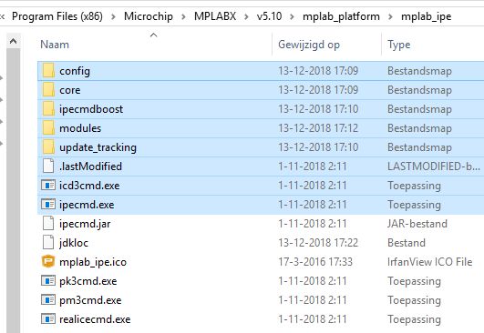Go to Program Files (x86) breadcrumb
The height and width of the screenshot is (333, 484).
pyautogui.click(x=57, y=16)
